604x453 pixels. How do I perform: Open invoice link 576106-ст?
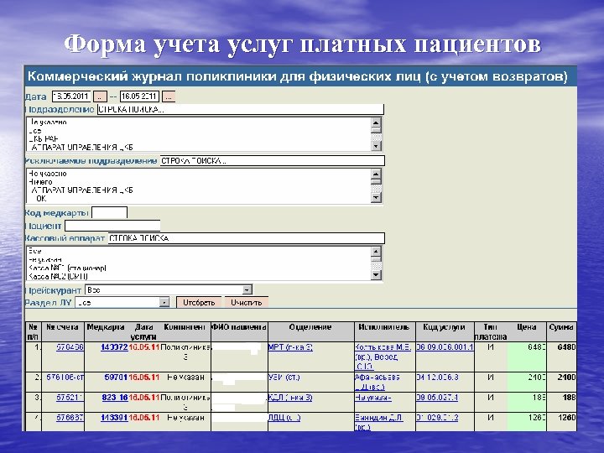click(65, 377)
